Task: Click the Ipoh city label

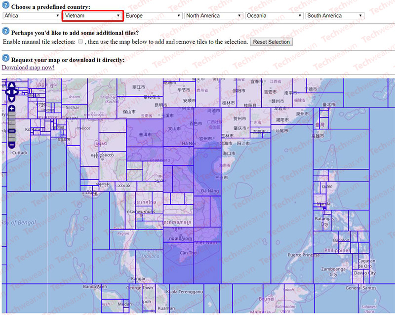Action: point(147,301)
